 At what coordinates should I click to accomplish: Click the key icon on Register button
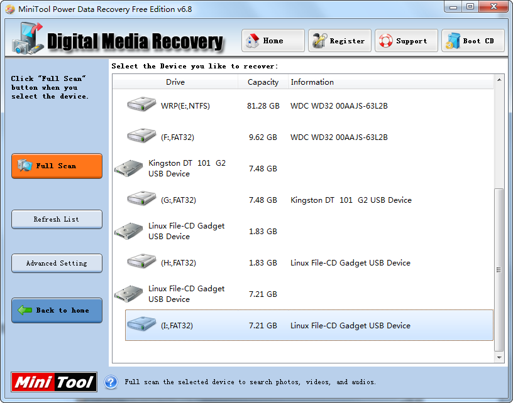click(x=319, y=41)
